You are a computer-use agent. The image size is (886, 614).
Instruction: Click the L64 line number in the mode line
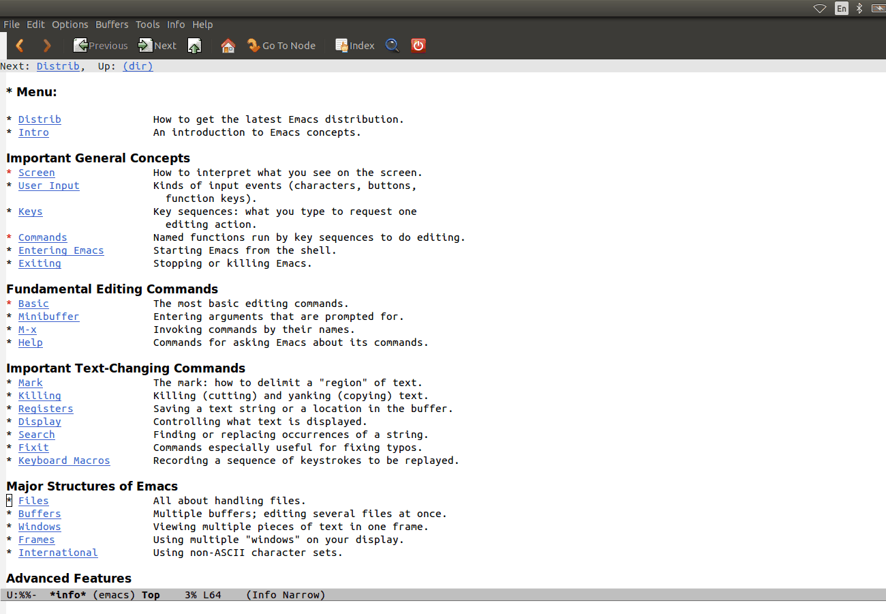point(212,595)
